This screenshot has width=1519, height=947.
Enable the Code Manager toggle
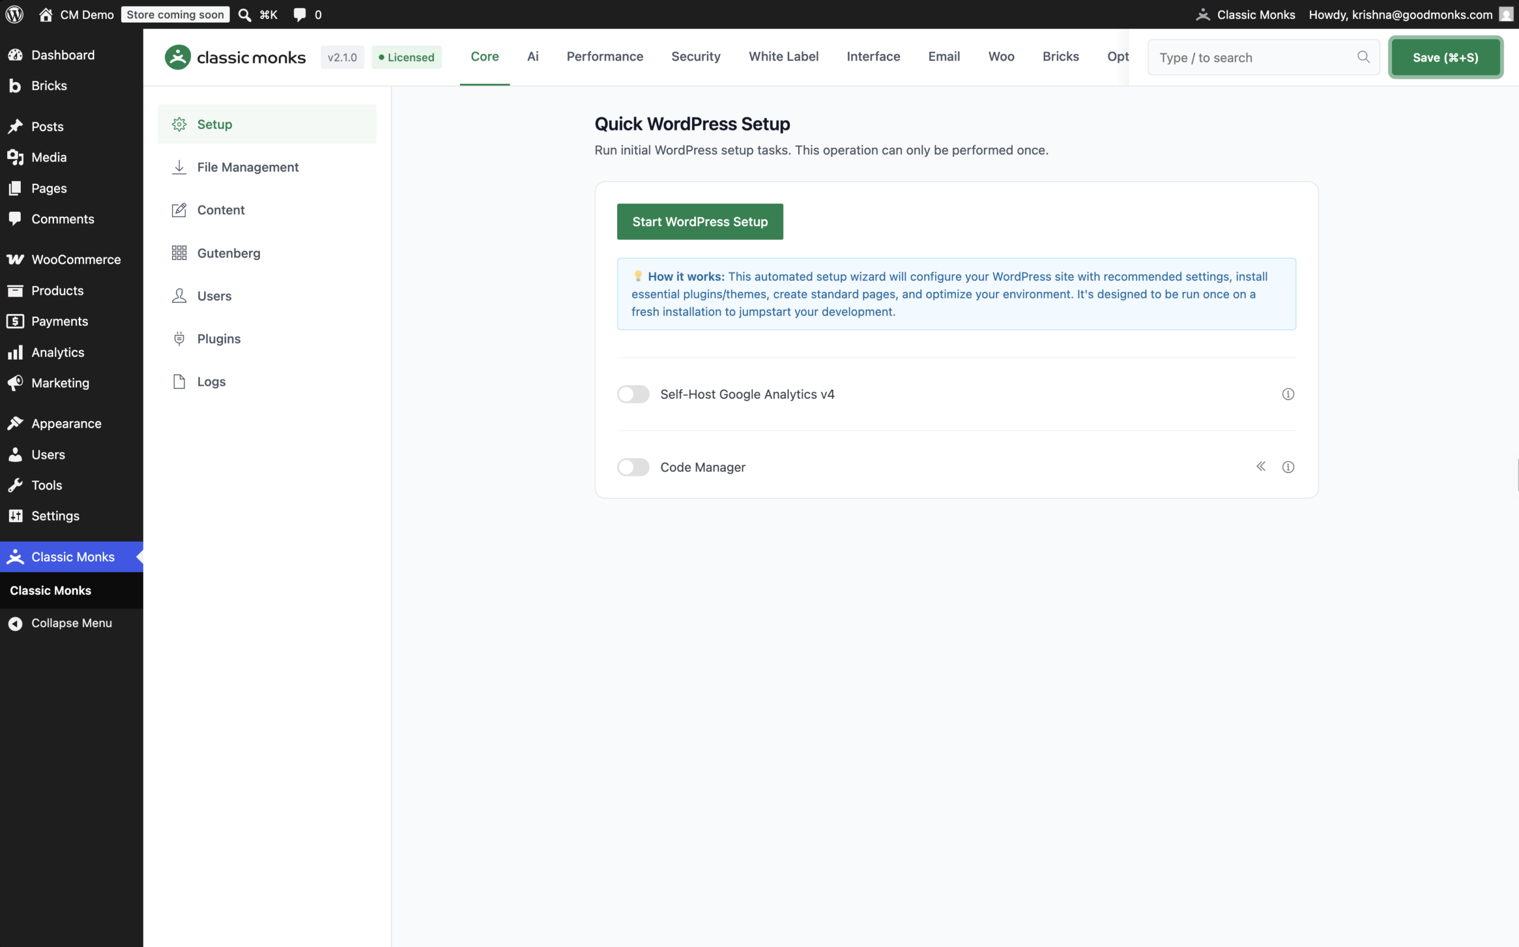point(633,466)
